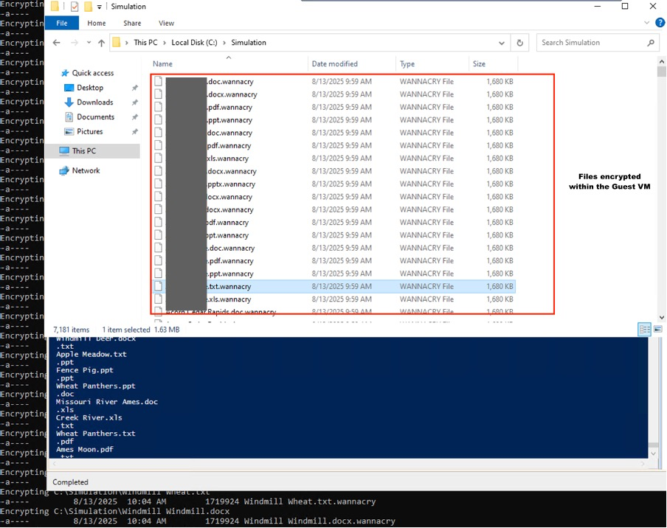Unpin Desktop from Quick access
Viewport: 667px width, 528px height.
(134, 88)
